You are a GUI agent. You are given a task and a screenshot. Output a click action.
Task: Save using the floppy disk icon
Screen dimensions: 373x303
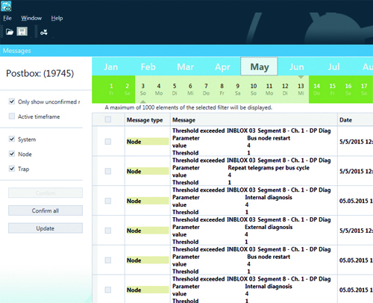(22, 31)
